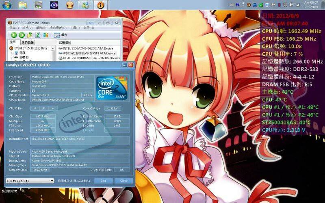325x203 pixels.
Task: Select HL-DT-ST DVDRAM GSA-T20N USB Device row
Action: 89,58
